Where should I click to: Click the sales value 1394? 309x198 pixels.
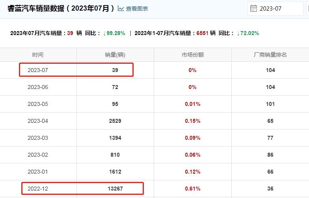coord(115,138)
